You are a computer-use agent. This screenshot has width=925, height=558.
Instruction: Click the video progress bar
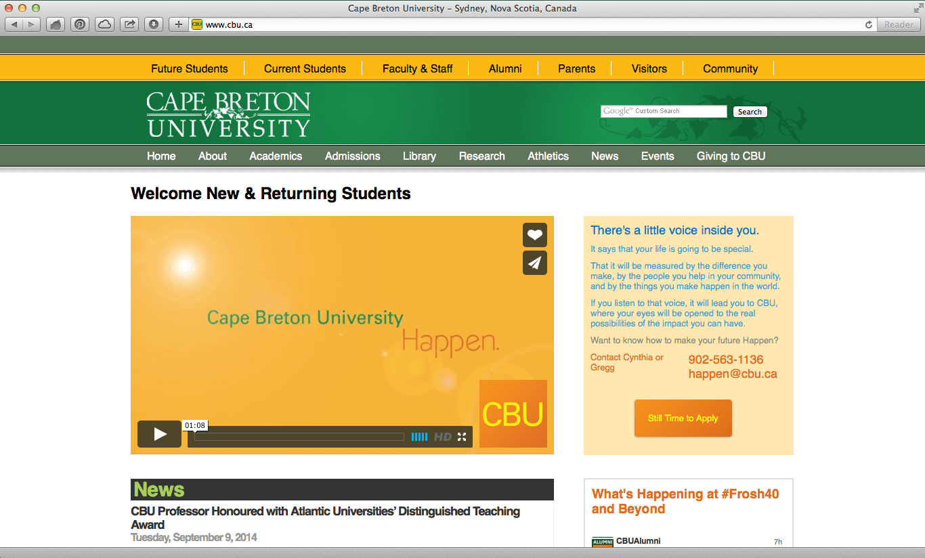[299, 437]
